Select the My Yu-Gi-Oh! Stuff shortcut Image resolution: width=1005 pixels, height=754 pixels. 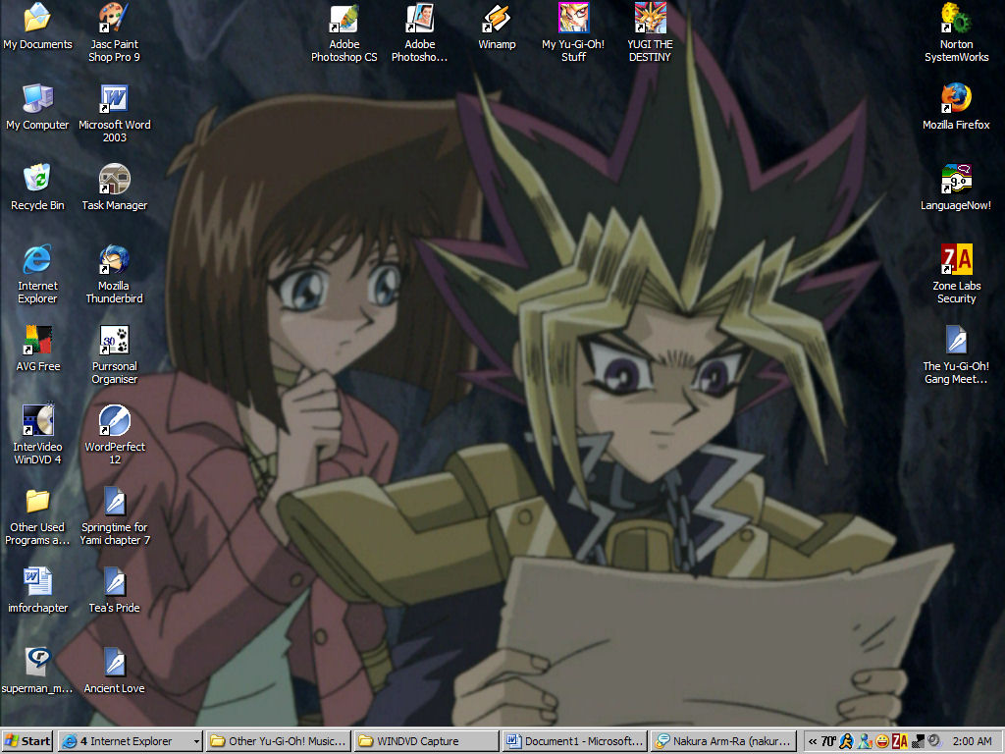pyautogui.click(x=573, y=32)
